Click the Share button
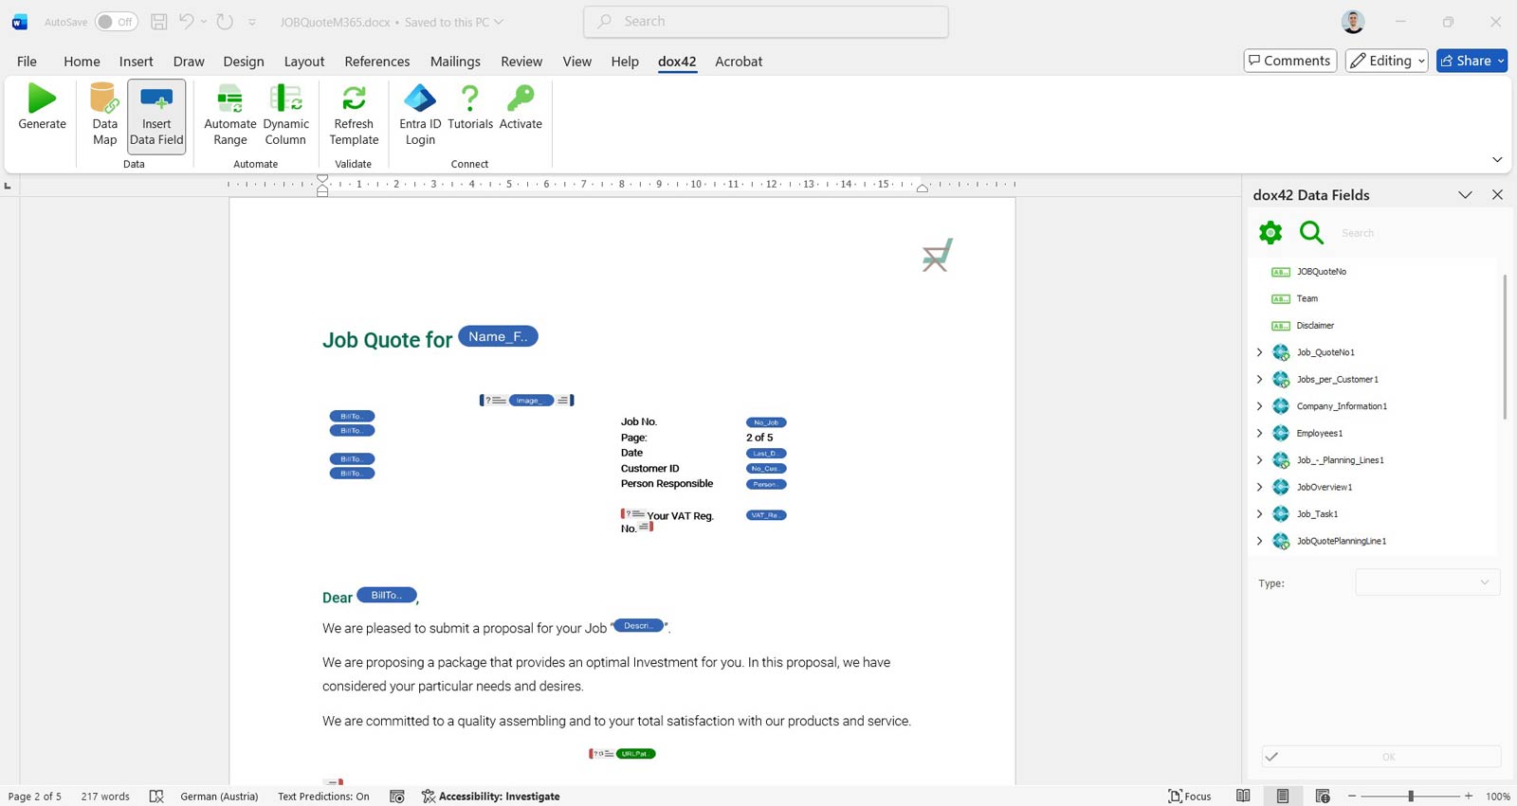This screenshot has width=1517, height=806. point(1471,61)
